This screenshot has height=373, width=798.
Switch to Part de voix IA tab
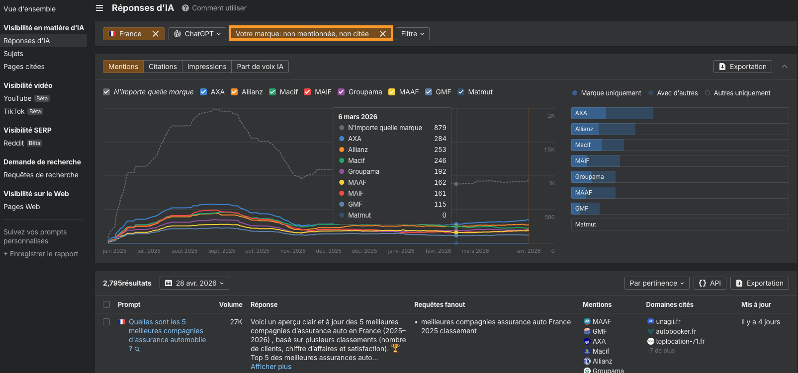coord(260,67)
